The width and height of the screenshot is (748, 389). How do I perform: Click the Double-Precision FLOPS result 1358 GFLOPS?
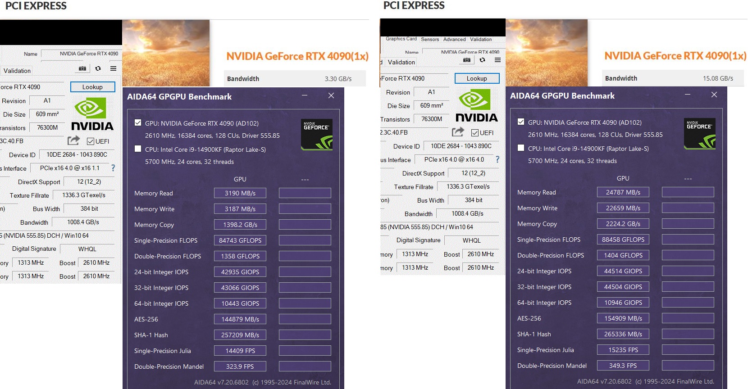tap(240, 256)
